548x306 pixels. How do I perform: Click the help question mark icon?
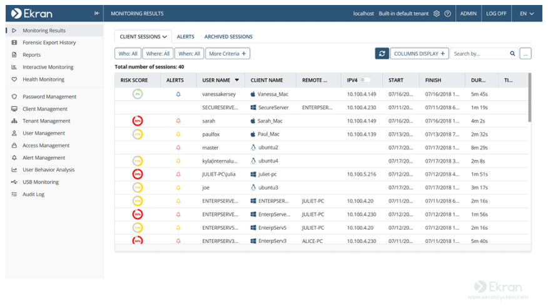point(448,13)
